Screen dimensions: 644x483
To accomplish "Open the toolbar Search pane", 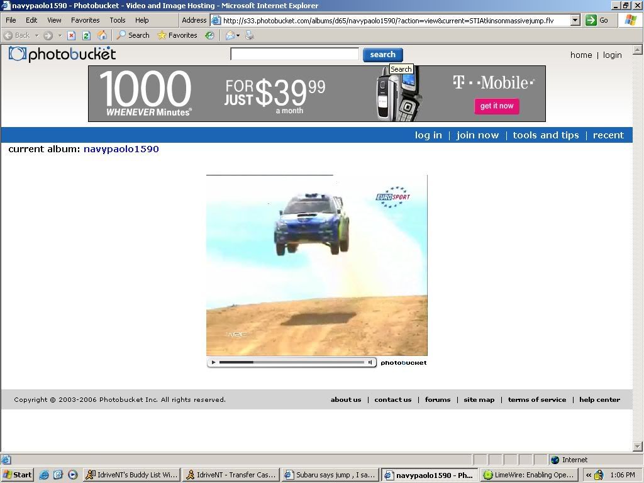I will point(133,35).
